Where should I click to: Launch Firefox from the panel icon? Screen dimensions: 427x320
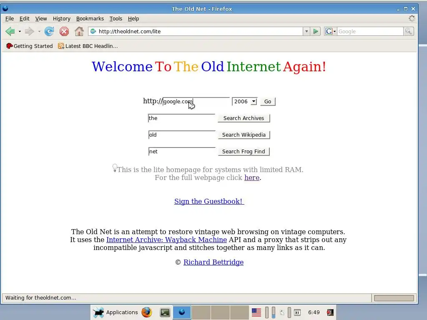tap(147, 312)
